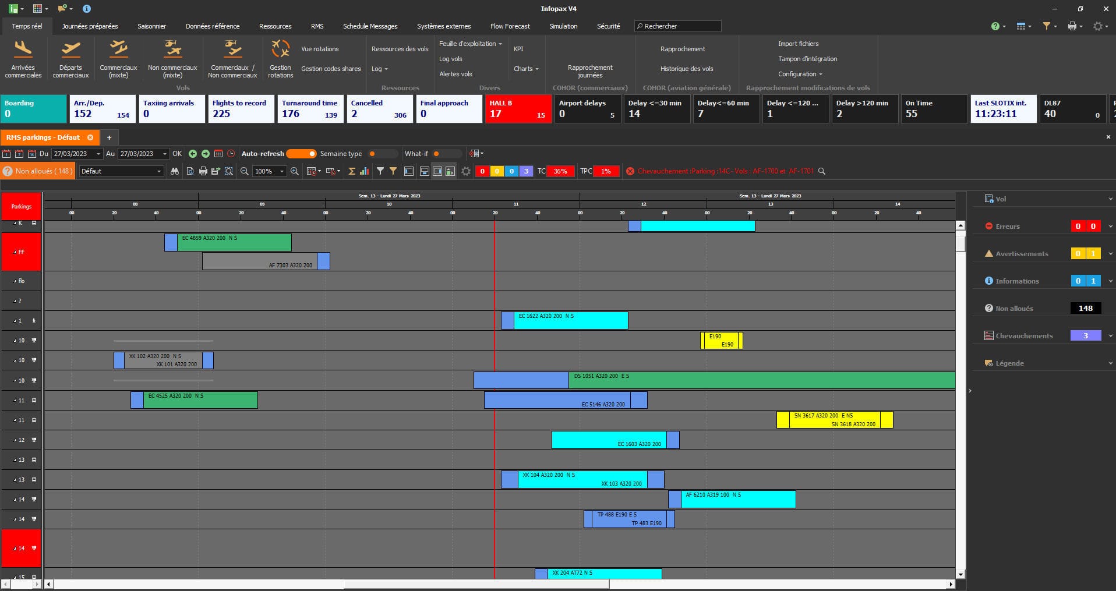
Task: Open the toolbar settings gear icon
Action: click(465, 171)
